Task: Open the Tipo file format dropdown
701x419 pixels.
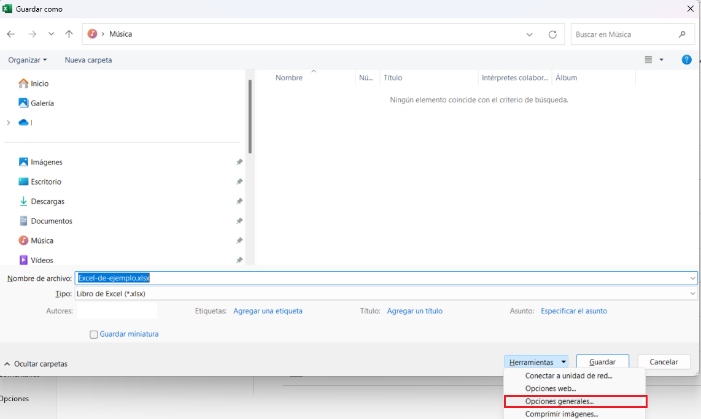Action: pyautogui.click(x=386, y=294)
